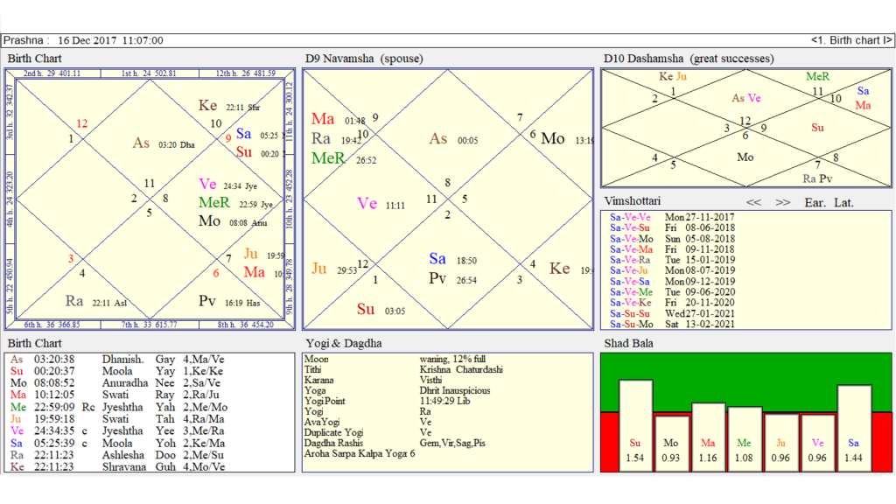Screen dimensions: 896x504
Task: Click the Yogi & Dagdha panel title
Action: click(343, 343)
